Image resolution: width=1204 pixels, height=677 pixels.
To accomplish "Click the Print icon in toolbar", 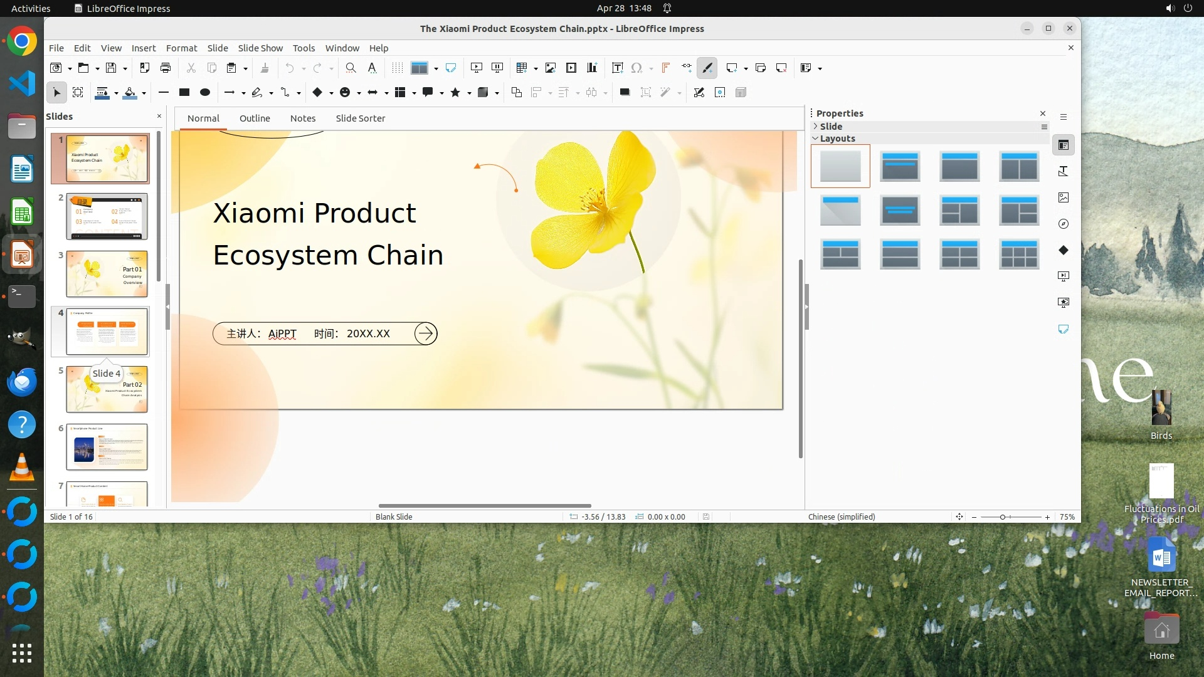I will point(166,68).
